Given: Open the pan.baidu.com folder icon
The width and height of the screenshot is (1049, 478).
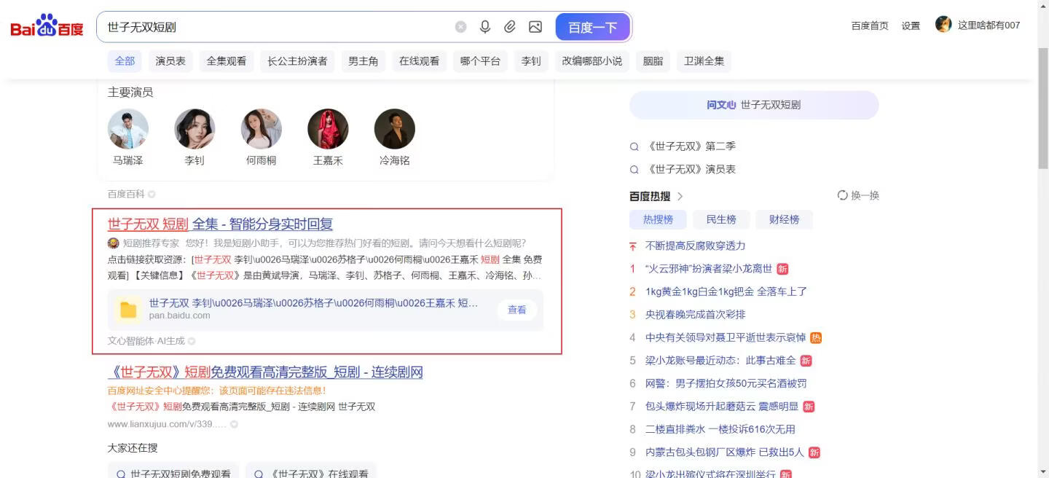Looking at the screenshot, I should (x=128, y=309).
